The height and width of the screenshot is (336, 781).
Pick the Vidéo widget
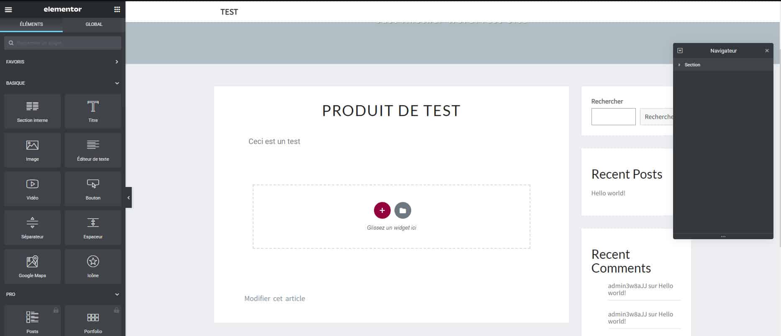[x=32, y=189]
